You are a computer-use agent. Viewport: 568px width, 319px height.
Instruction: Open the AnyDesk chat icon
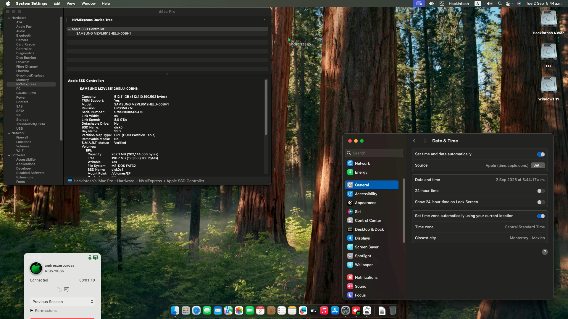coord(67,289)
